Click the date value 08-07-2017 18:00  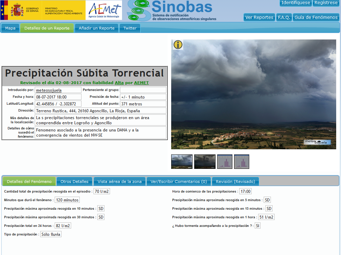pos(58,97)
